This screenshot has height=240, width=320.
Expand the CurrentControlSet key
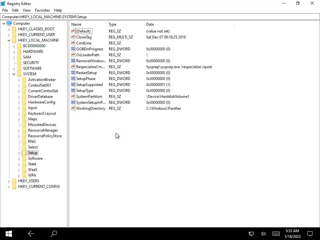click(x=19, y=91)
